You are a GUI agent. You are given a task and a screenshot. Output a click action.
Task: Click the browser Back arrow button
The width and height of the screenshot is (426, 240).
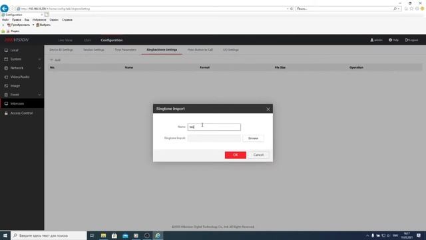click(x=5, y=9)
